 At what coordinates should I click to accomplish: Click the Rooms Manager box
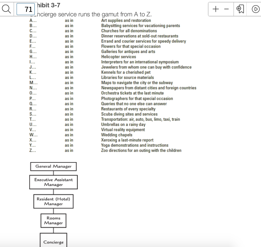[x=53, y=221]
